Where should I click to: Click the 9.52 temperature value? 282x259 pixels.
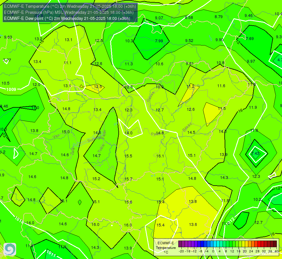click(189, 41)
